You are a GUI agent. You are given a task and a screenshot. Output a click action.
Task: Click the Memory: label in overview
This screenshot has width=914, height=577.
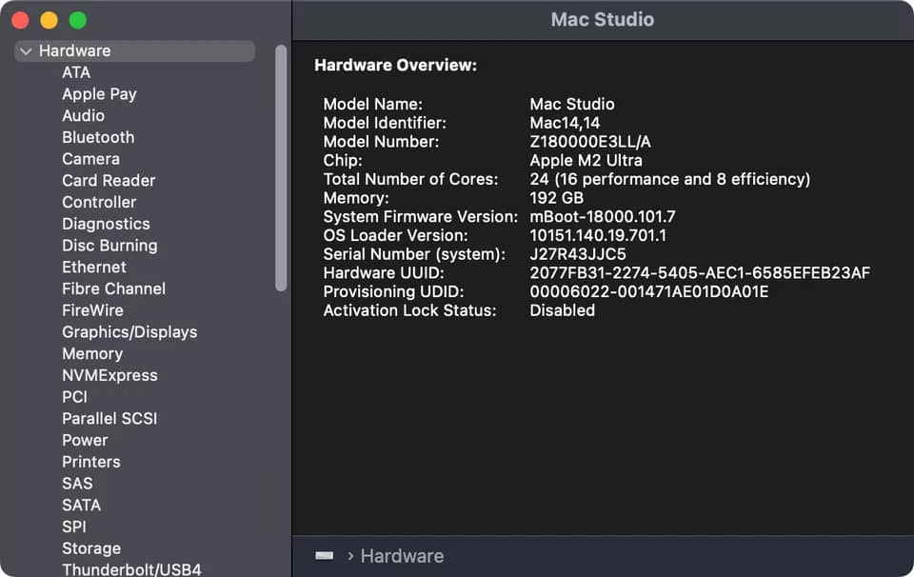click(355, 198)
